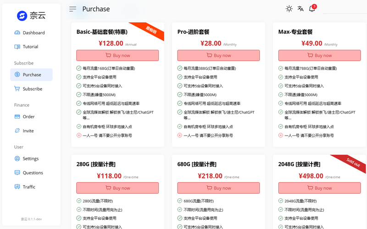The height and width of the screenshot is (229, 367).
Task: Buy now the 680G [按量计费] plan
Action: (x=218, y=188)
